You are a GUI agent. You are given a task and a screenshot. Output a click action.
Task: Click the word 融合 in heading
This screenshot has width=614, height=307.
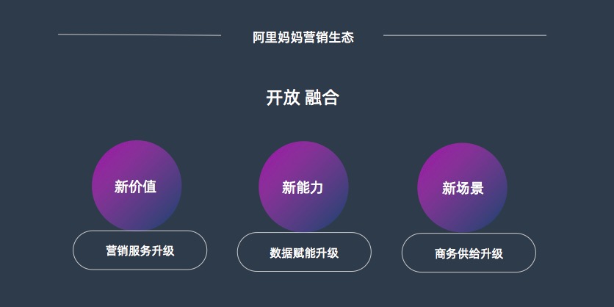pos(322,98)
